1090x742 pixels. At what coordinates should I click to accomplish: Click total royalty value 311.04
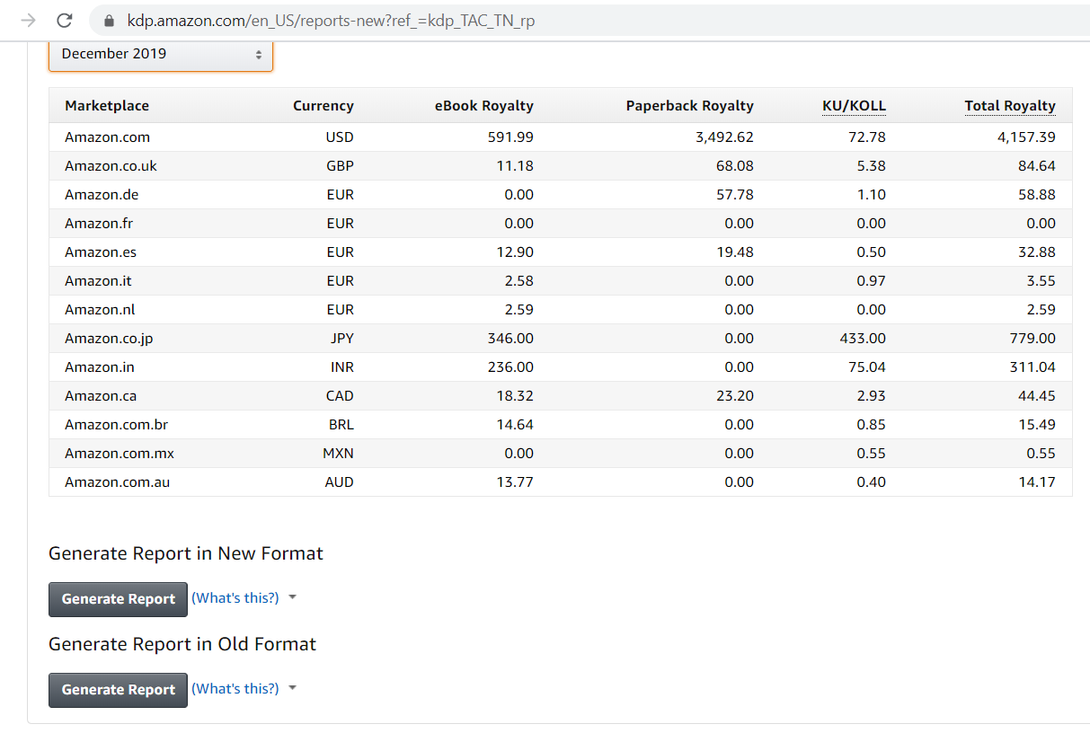point(1033,367)
